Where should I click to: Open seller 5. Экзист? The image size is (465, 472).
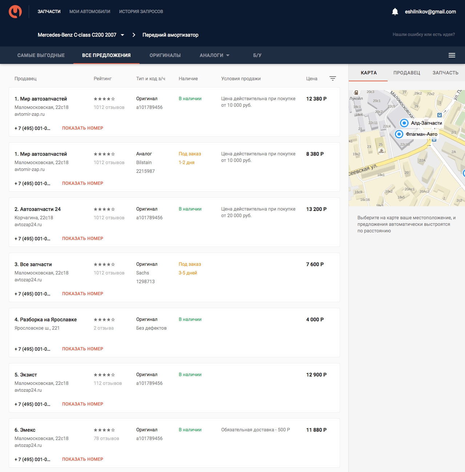25,375
